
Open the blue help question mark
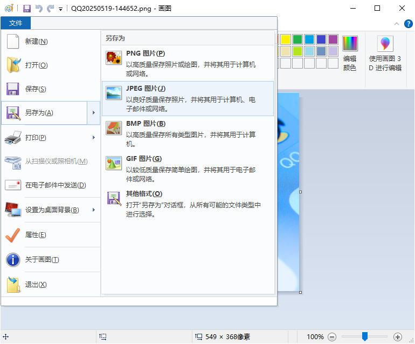pos(409,24)
